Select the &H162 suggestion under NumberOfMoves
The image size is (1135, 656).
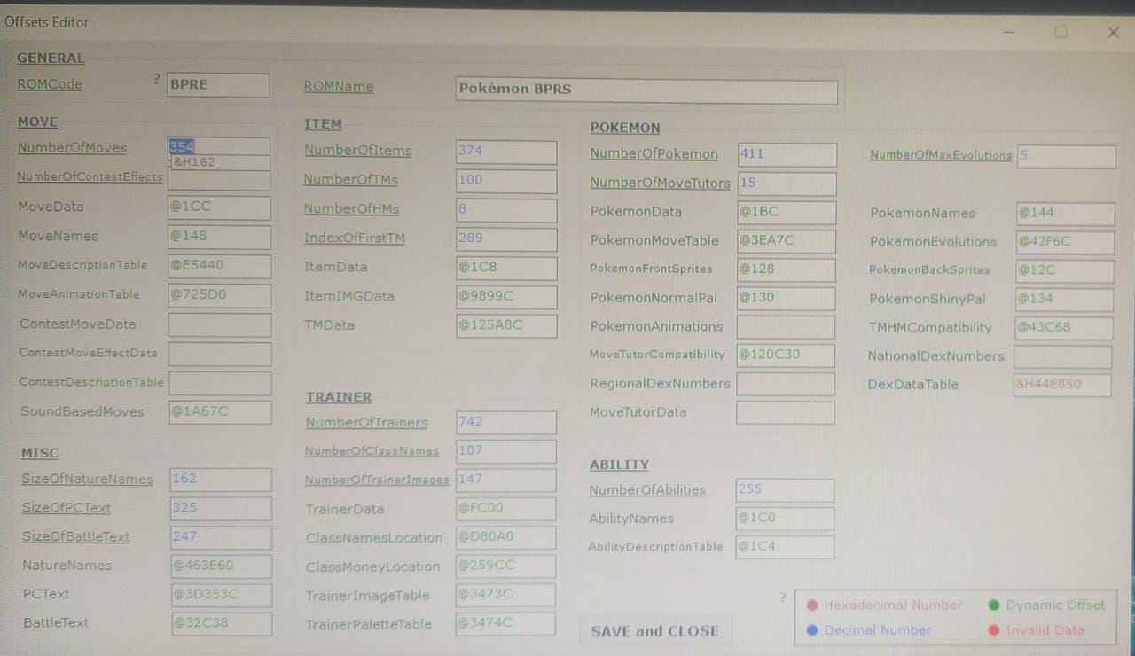[219, 162]
